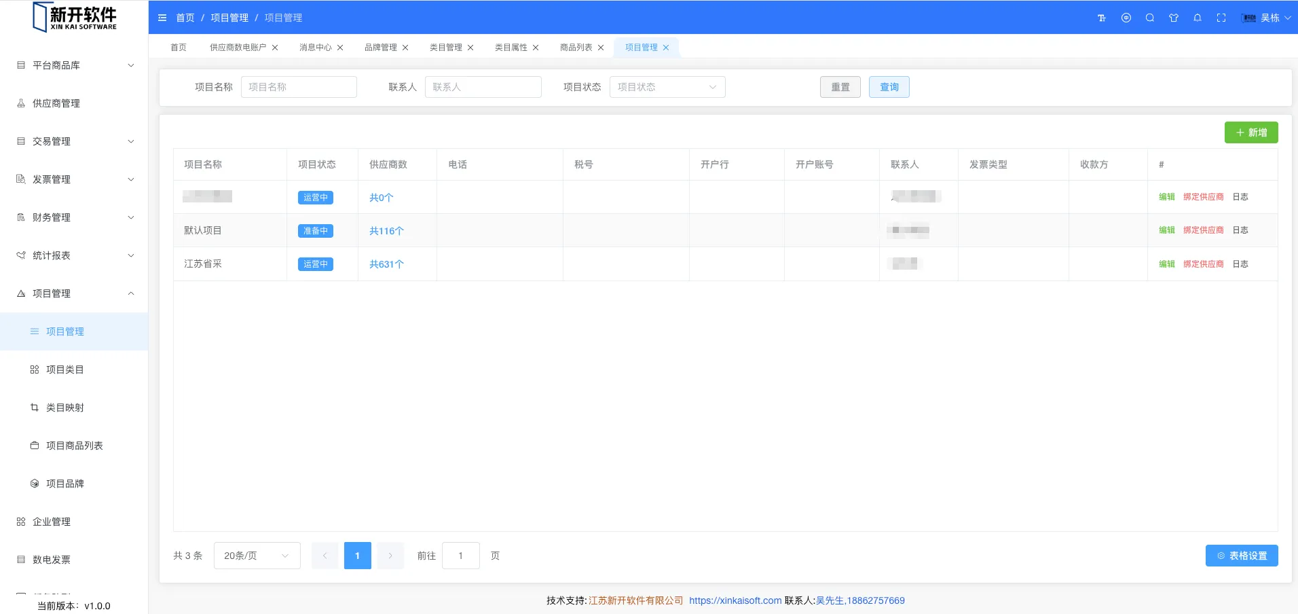Open the theme (T-shirt) icon
The image size is (1298, 614).
coord(1174,18)
